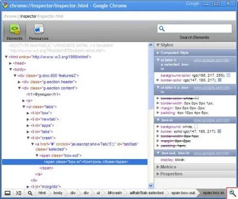Open stylesheet link beside ul.tabs li a.selected rule
Viewport: 238px width, 199px height.
click(211, 60)
